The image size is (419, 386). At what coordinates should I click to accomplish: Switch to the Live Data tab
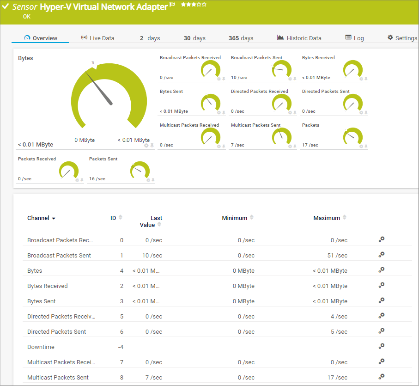coord(97,38)
